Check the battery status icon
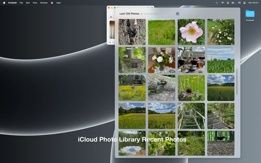 pos(233,3)
